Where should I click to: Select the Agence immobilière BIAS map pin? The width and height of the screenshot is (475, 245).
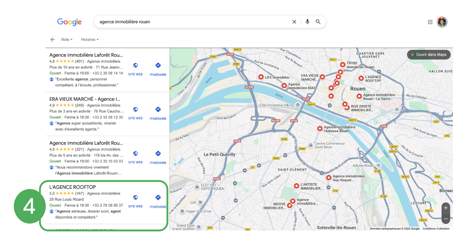click(x=284, y=85)
